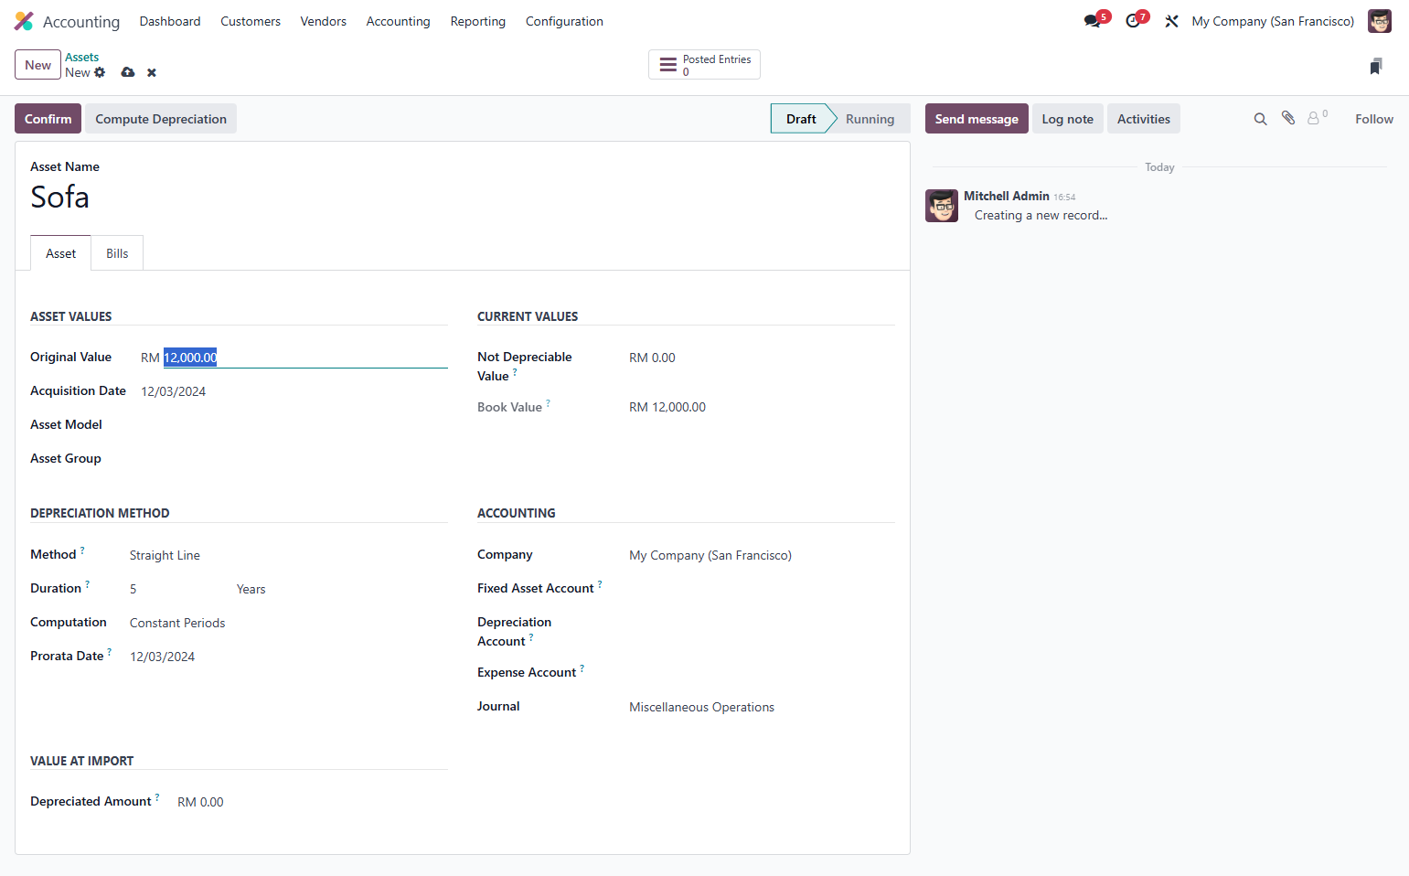Open the Mitchell Admin user avatar menu
Viewport: 1409px width, 876px height.
click(x=1380, y=21)
